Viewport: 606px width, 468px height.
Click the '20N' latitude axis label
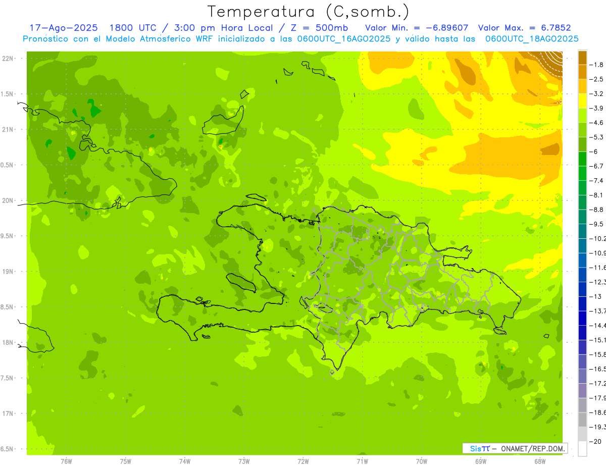click(x=7, y=200)
